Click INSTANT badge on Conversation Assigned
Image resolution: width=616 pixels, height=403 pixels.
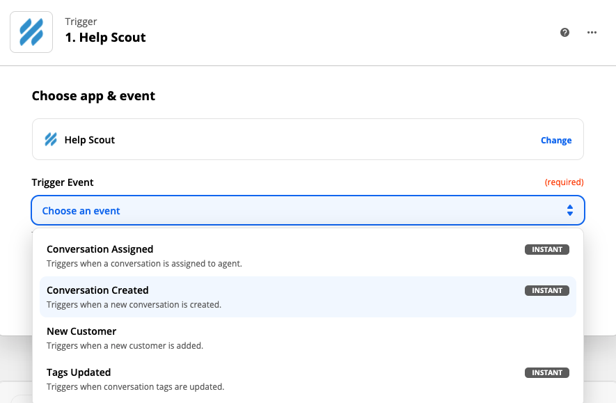point(547,249)
